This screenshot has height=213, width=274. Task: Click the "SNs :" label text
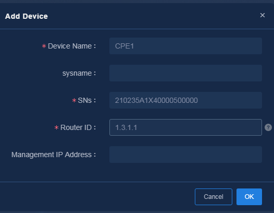click(x=86, y=100)
